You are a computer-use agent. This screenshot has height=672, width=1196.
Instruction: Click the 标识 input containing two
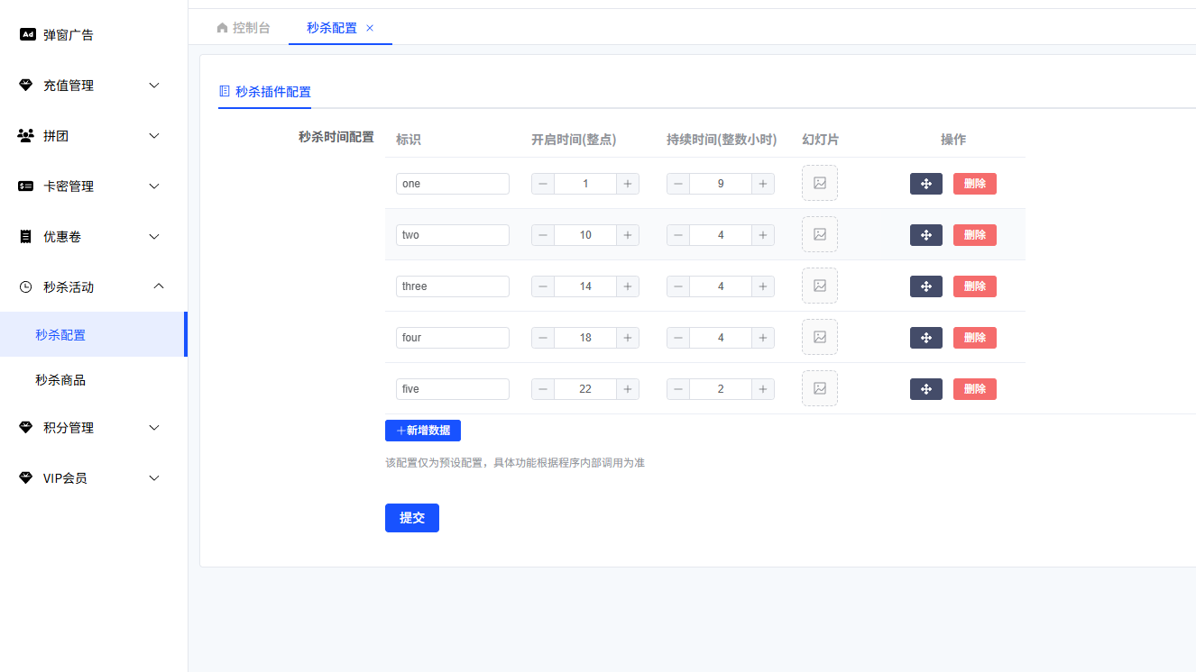pyautogui.click(x=452, y=234)
